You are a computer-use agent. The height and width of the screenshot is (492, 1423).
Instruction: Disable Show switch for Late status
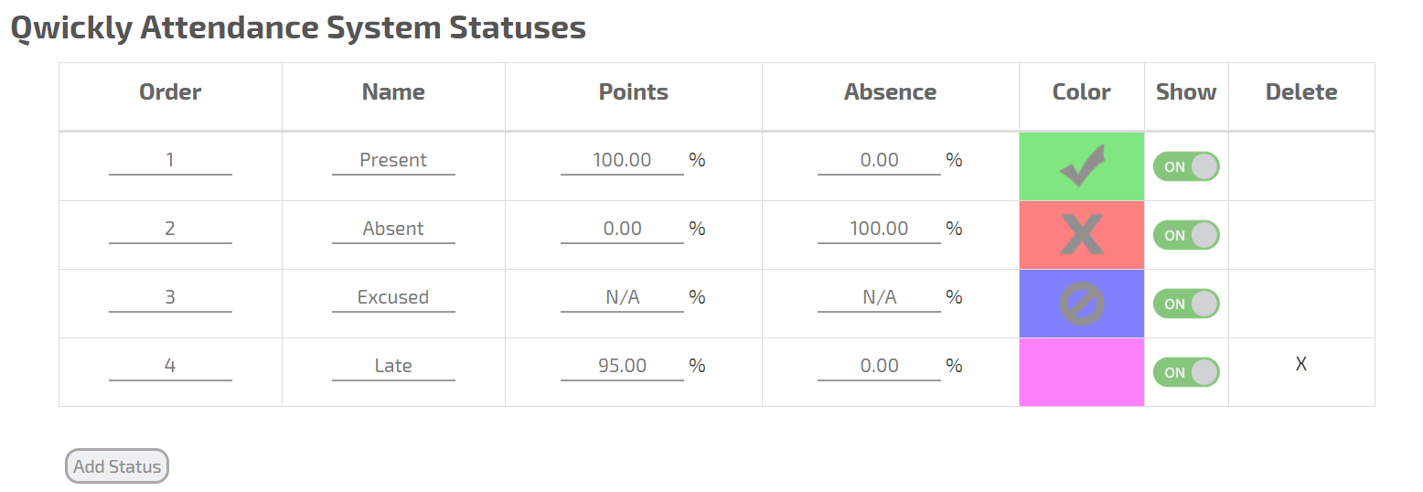1186,372
